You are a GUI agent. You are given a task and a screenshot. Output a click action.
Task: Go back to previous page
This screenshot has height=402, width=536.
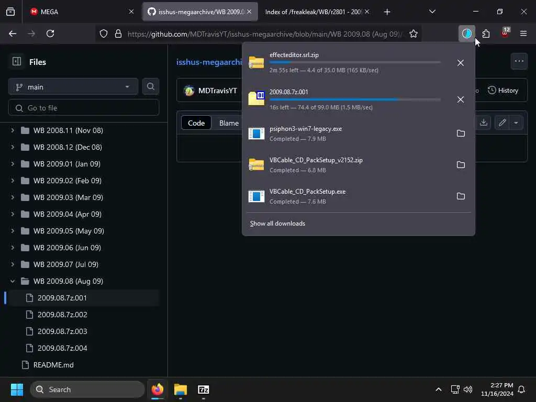click(13, 33)
